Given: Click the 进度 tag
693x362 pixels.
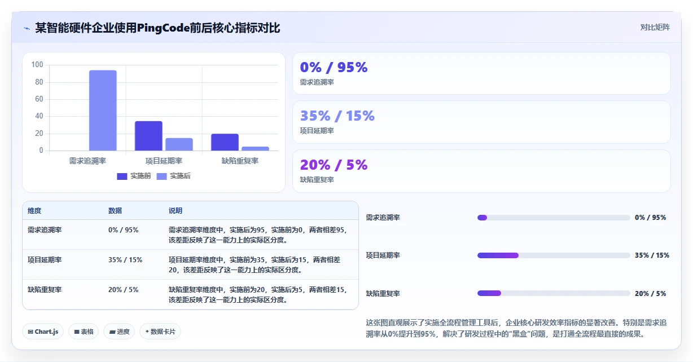Looking at the screenshot, I should pos(119,332).
